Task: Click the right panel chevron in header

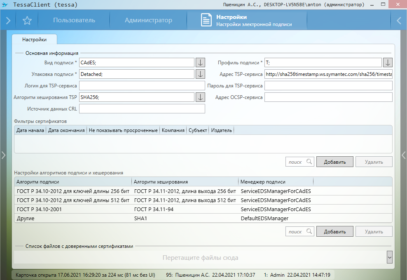Action: pos(398,21)
